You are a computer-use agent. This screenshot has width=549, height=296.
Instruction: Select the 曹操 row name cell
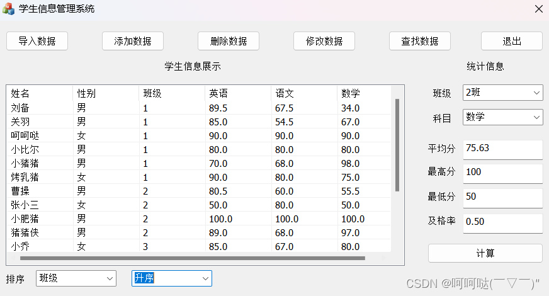[x=20, y=191]
